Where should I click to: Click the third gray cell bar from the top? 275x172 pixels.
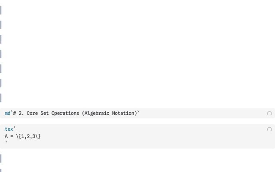[x=1, y=39]
